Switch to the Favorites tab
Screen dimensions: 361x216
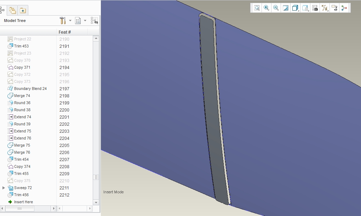23,10
